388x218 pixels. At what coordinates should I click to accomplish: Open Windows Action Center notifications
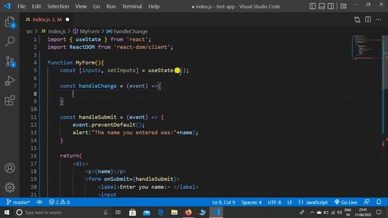coord(379,213)
